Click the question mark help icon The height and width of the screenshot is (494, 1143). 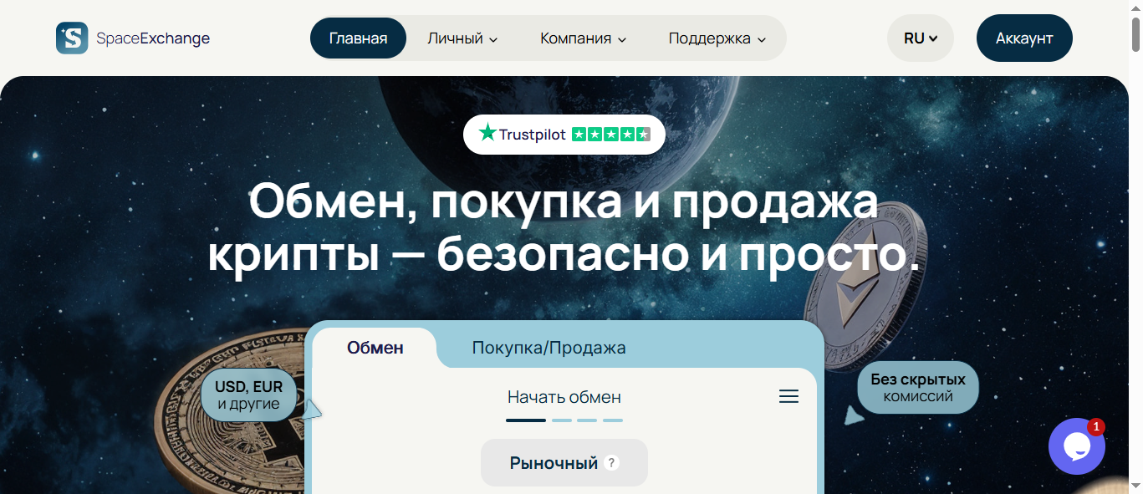[x=612, y=462]
